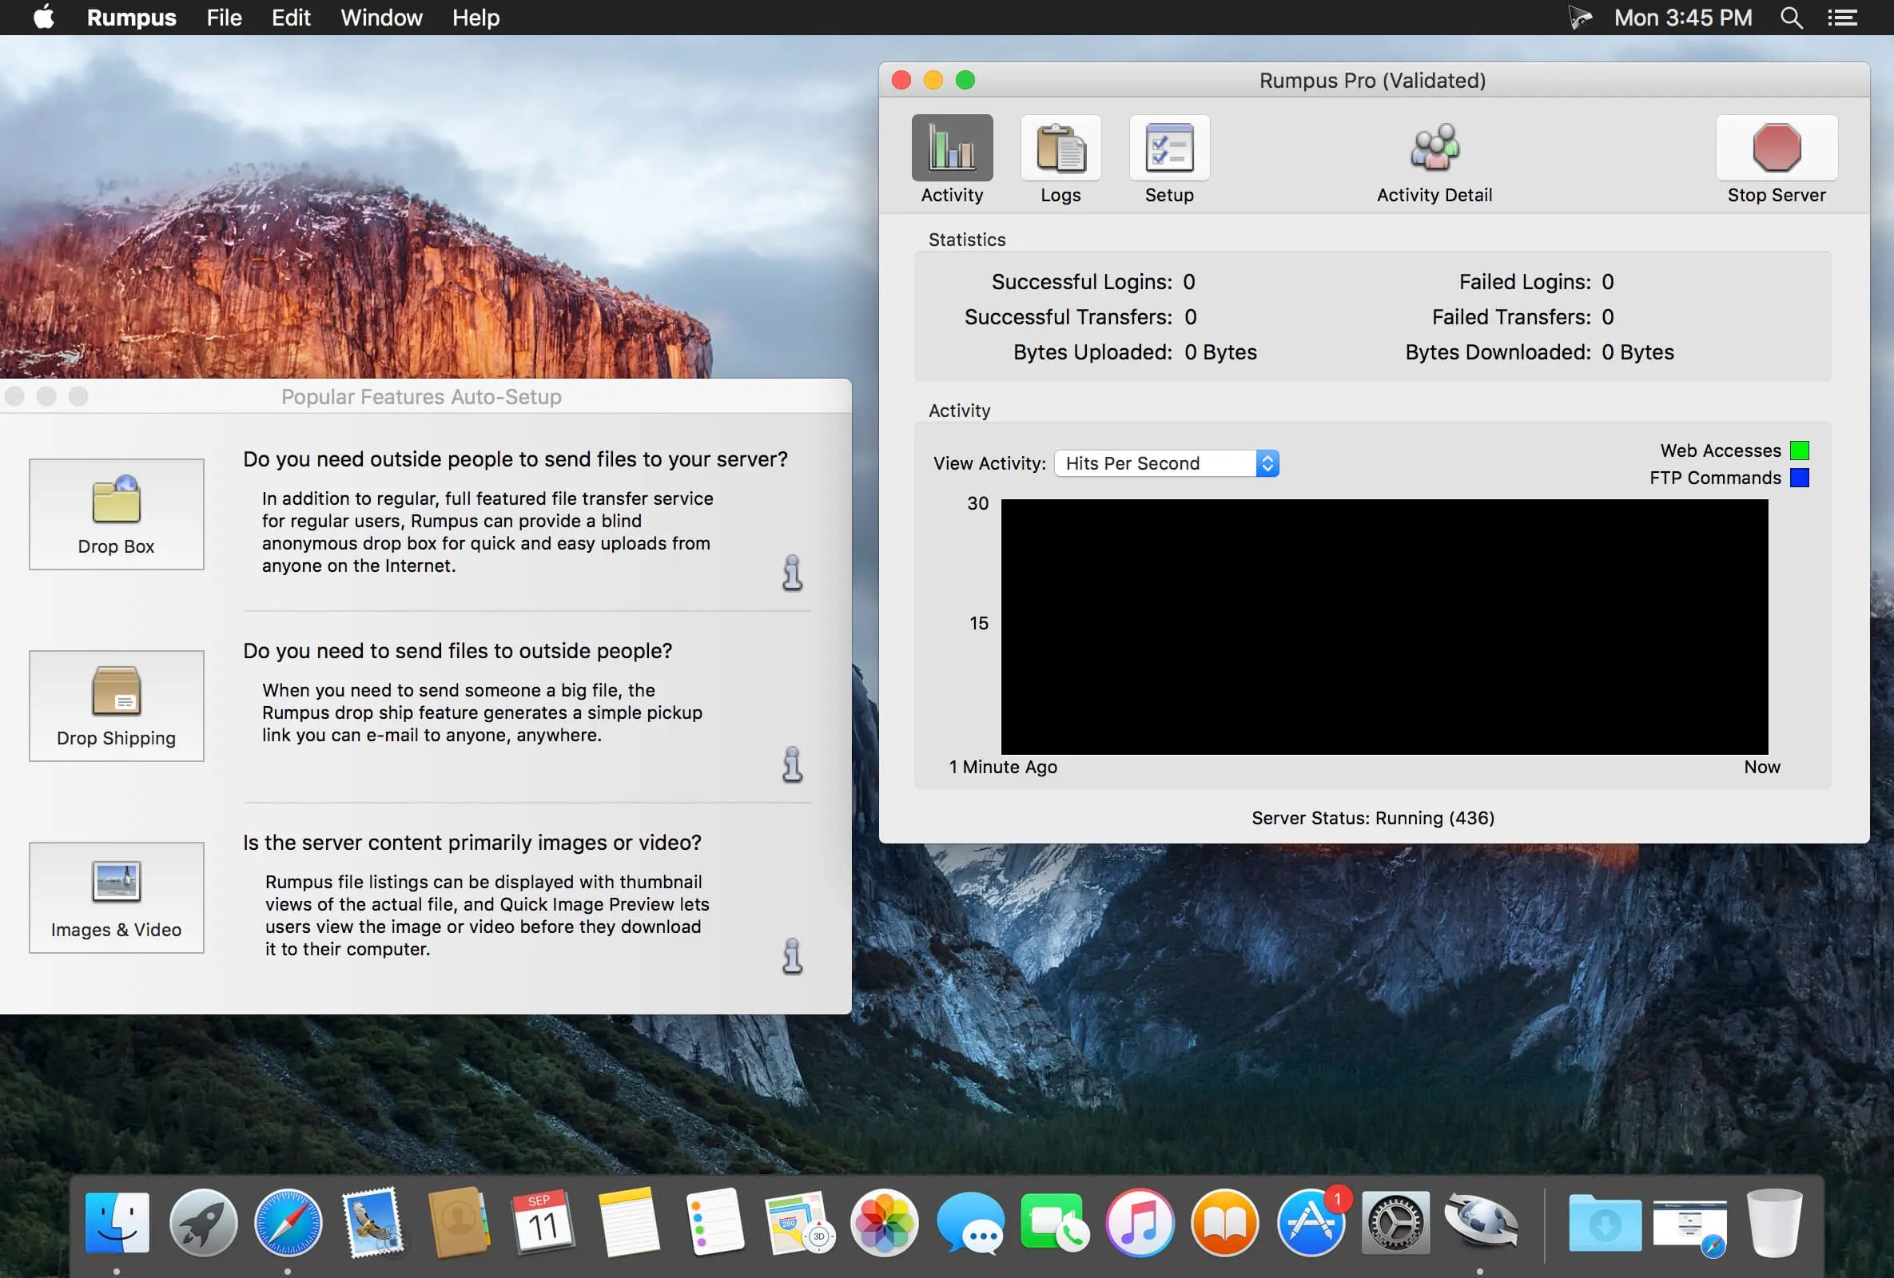Click the Help menu in menu bar
The width and height of the screenshot is (1894, 1278).
pyautogui.click(x=475, y=17)
